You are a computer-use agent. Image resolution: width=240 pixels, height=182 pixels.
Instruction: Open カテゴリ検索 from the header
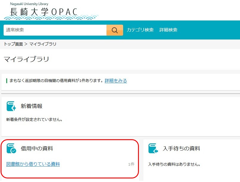[x=140, y=30]
